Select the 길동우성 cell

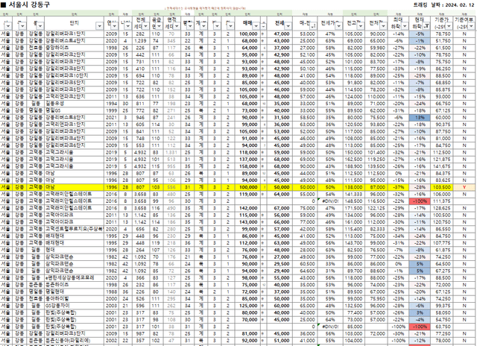pyautogui.click(x=74, y=104)
